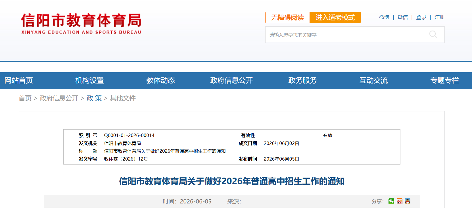Share article via Weibo icon
The width and height of the screenshot is (472, 208).
[x=400, y=201]
